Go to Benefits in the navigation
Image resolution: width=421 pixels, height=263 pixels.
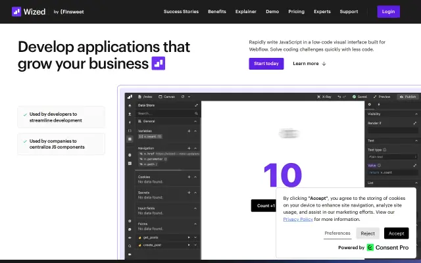(x=217, y=12)
